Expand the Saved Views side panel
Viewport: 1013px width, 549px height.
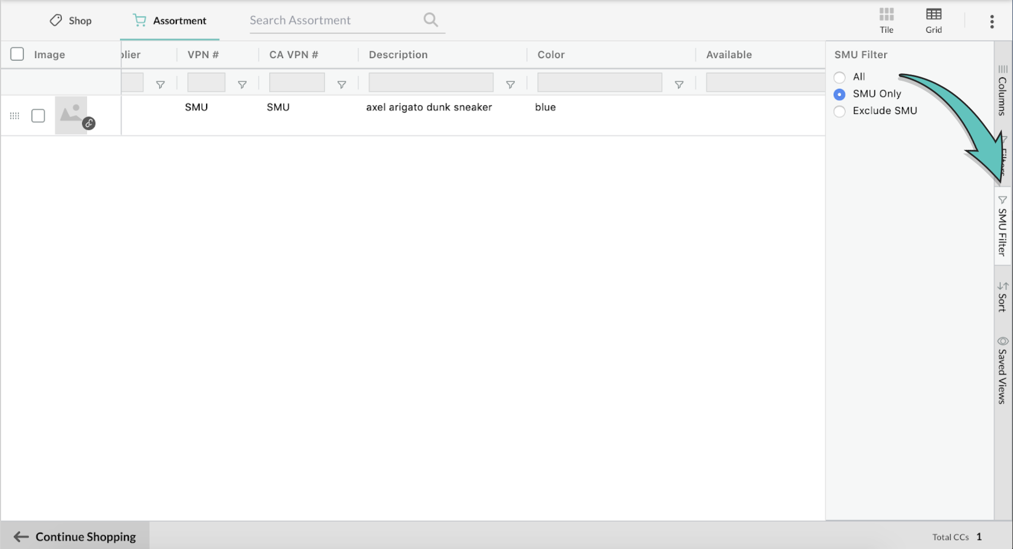pos(1002,371)
